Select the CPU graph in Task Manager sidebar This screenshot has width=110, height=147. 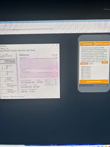(2, 56)
